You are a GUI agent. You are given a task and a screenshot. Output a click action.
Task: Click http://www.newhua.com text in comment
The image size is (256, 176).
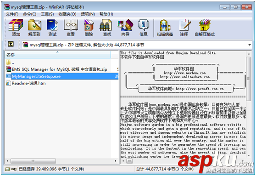184,73
